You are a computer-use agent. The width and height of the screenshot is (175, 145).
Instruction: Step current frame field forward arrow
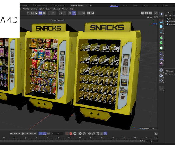pyautogui.click(x=63, y=133)
